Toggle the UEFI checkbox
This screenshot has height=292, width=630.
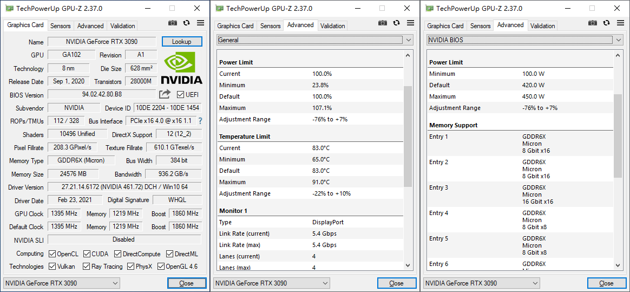(181, 95)
